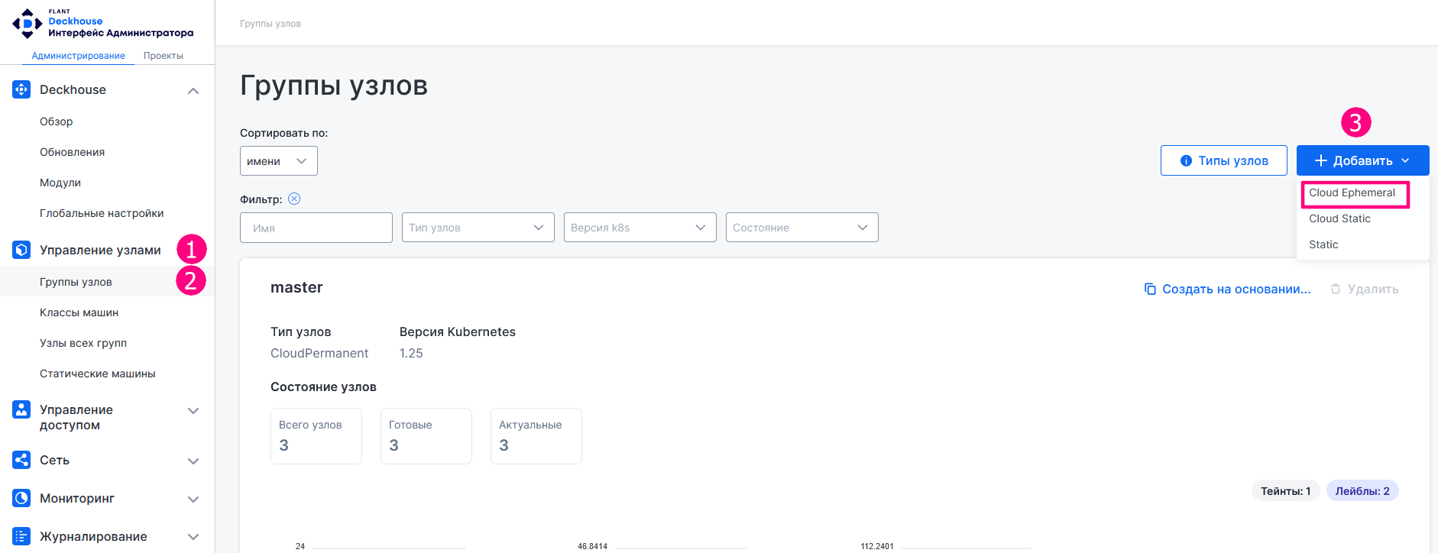Click the Deckhouse section icon in sidebar
Viewport: 1438px width, 553px height.
pos(21,89)
